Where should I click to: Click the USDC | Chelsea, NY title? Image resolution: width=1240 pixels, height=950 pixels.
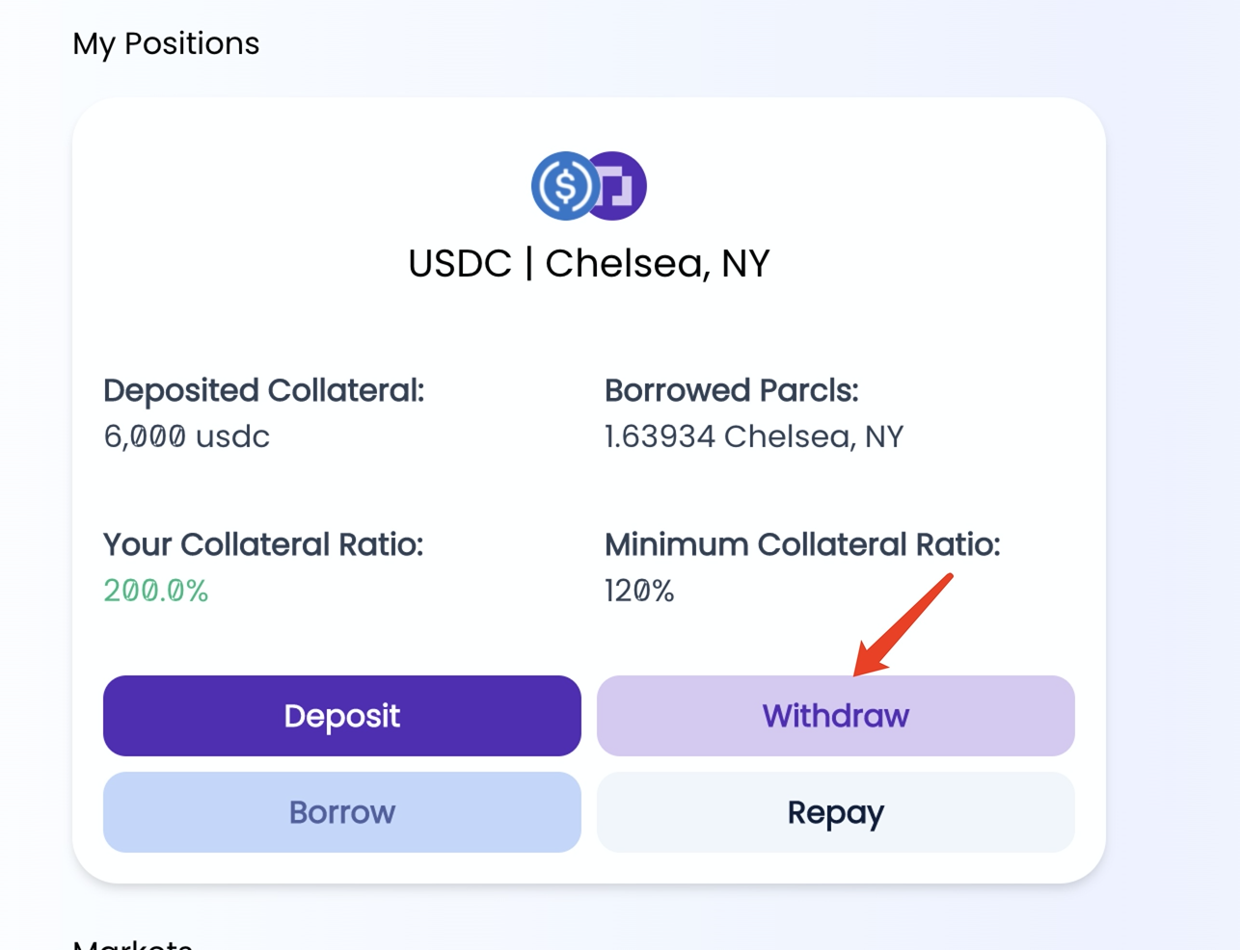[588, 263]
